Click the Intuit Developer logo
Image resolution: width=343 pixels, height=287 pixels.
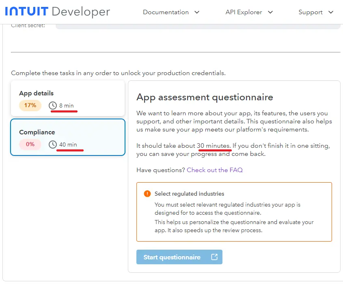point(57,12)
